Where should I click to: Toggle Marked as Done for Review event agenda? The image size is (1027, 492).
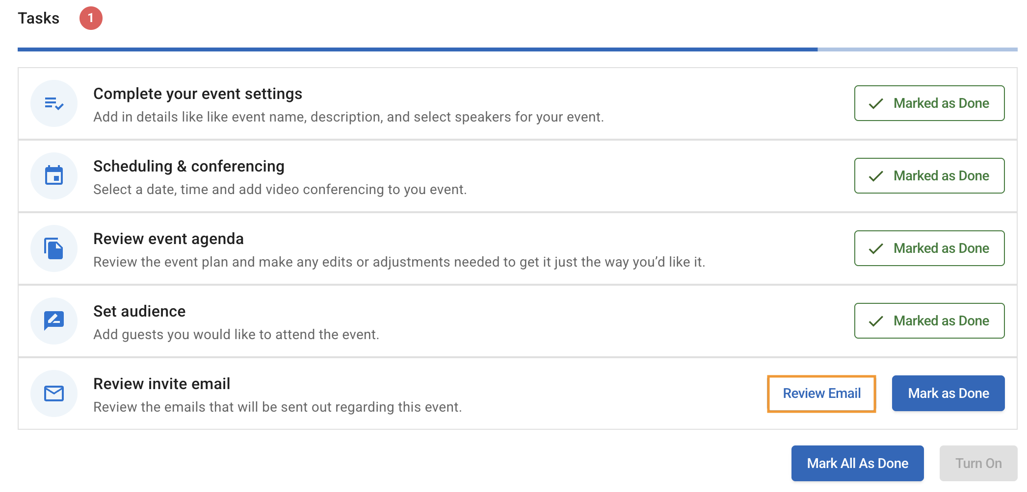[x=929, y=248]
